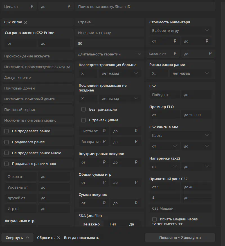Image resolution: width=225 pixels, height=246 pixels.
Task: Expand the Длительность гарантии chevron
Action: tap(139, 54)
